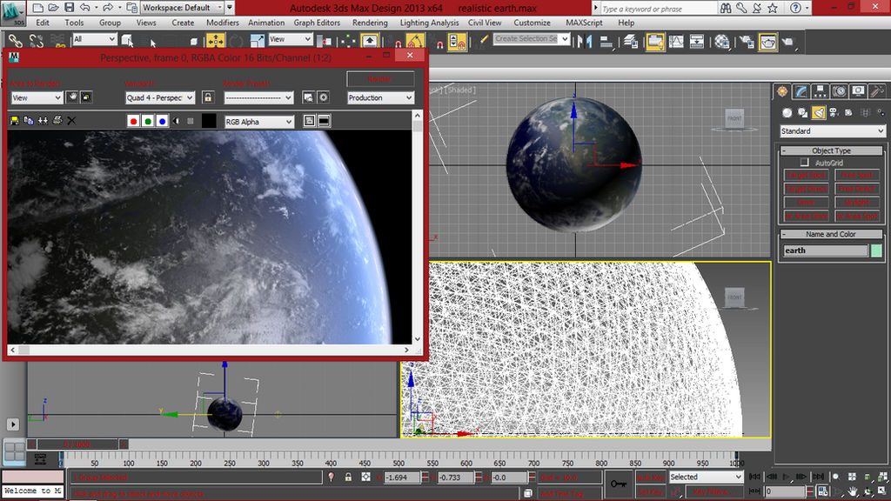The image size is (891, 501).
Task: Activate the Select and Move tool
Action: (216, 41)
